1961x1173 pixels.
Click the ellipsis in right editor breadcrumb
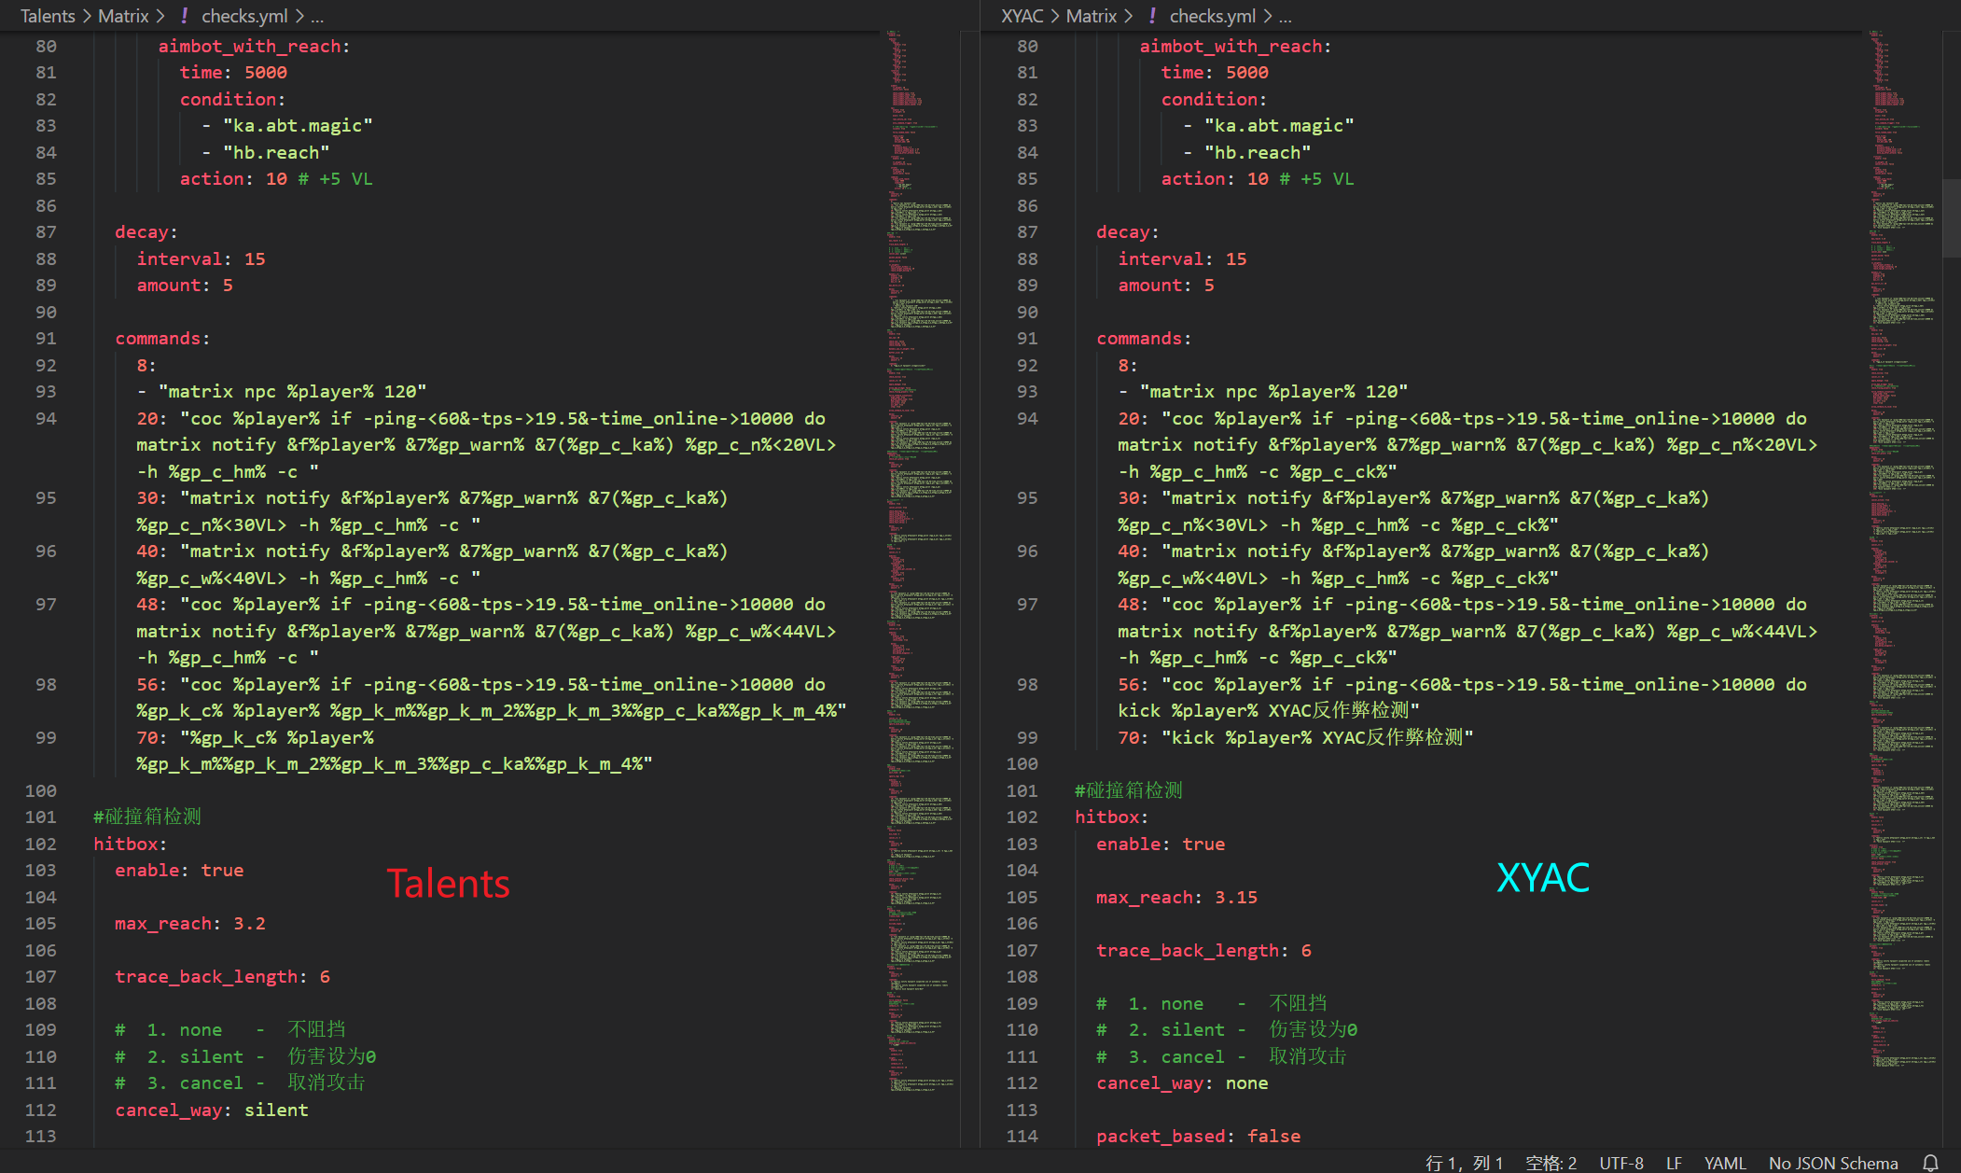click(x=1286, y=16)
